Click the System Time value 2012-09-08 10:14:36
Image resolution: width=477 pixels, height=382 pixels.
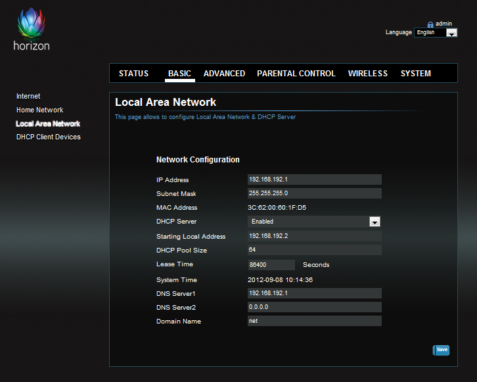coord(280,279)
